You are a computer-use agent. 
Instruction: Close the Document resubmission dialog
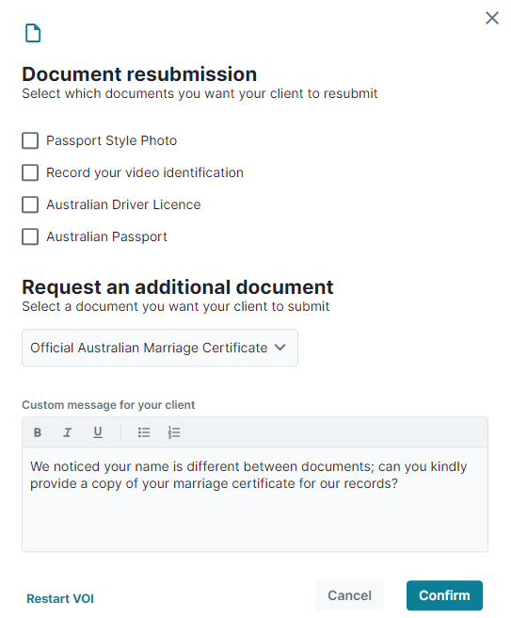point(492,18)
